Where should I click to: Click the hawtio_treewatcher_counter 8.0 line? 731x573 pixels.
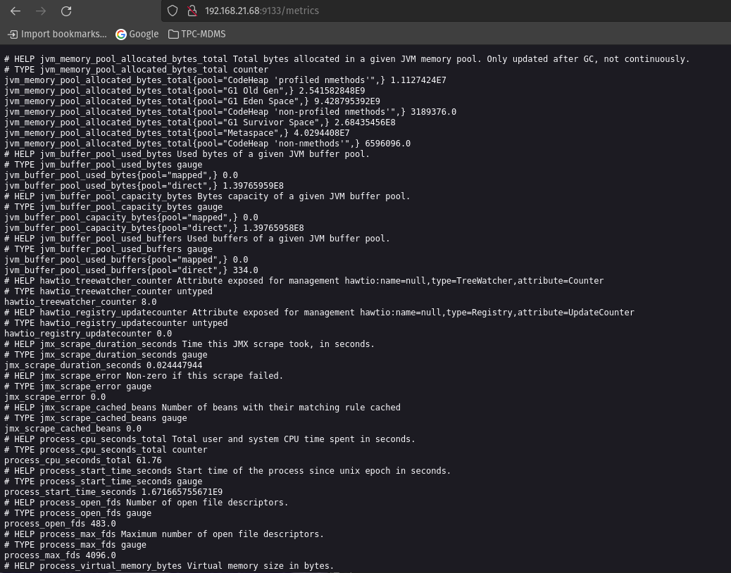click(x=80, y=302)
